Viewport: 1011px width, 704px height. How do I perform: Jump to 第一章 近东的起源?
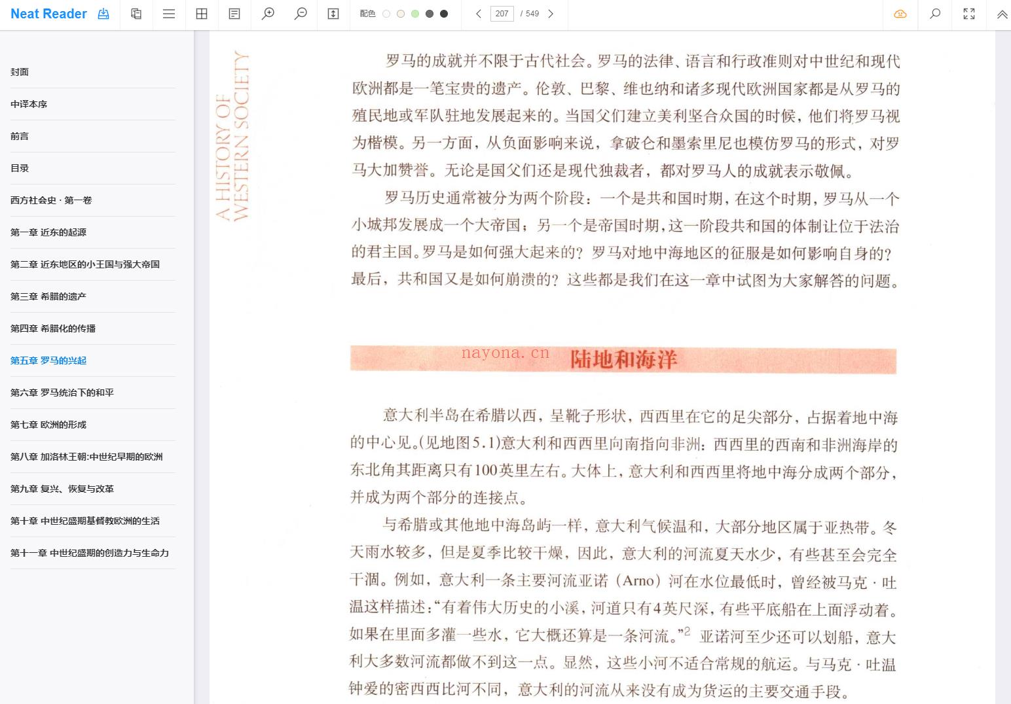click(x=93, y=232)
